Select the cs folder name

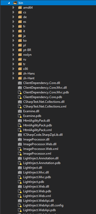point(25,12)
